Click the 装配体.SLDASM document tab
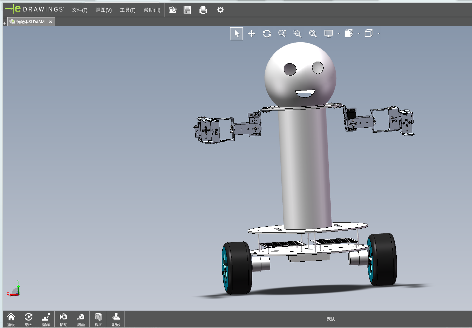Image resolution: width=472 pixels, height=328 pixels. click(30, 22)
